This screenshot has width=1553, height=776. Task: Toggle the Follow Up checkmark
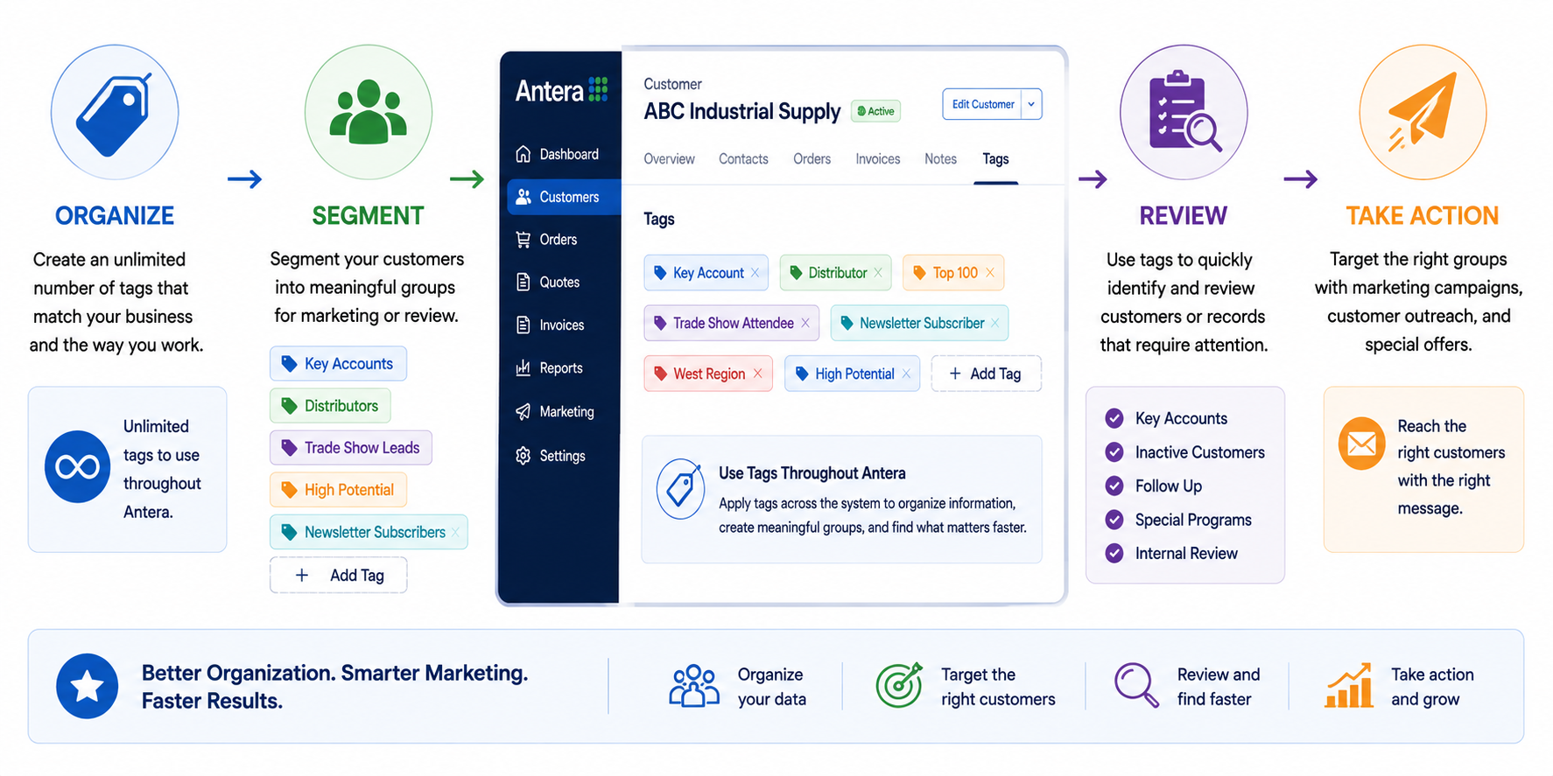pos(1114,486)
